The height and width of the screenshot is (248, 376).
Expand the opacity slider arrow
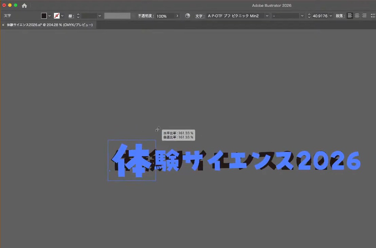177,16
